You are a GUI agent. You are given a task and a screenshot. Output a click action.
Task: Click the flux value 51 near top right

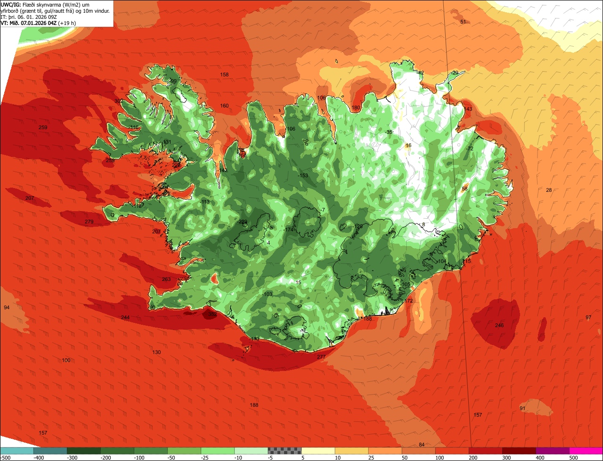tap(463, 22)
